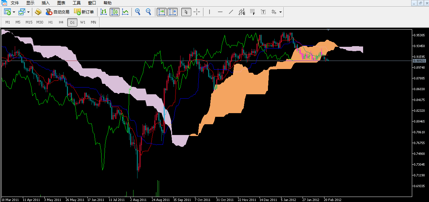
Task: Click the 自动交易 button
Action: pyautogui.click(x=57, y=12)
